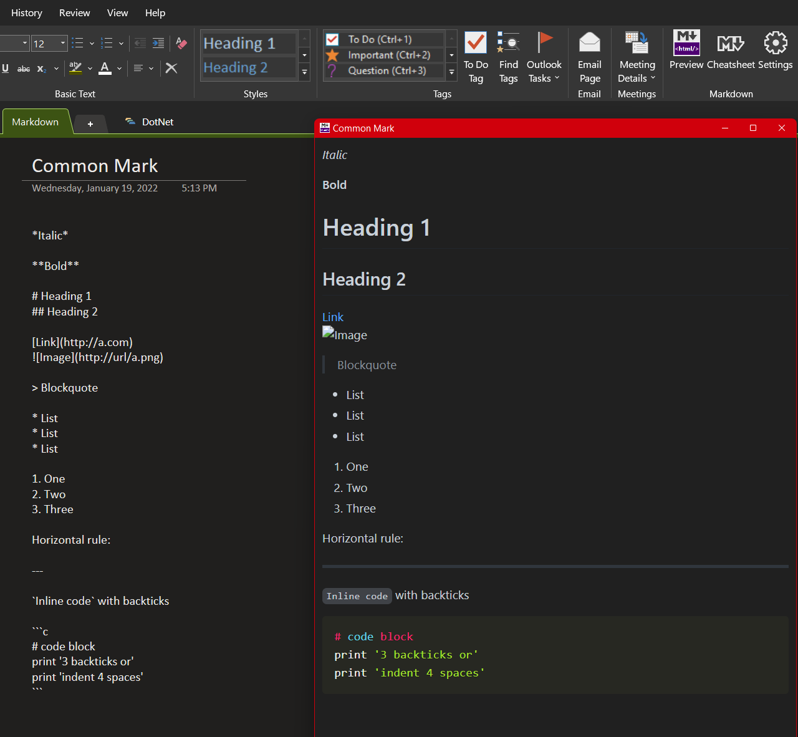Open Find Tags
This screenshot has width=798, height=737.
[x=509, y=57]
